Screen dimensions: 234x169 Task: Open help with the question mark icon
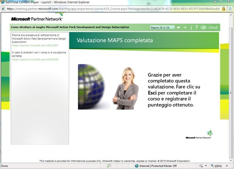(196, 27)
